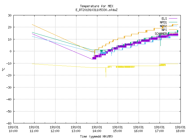Click the y-axis tick label '-30'
The image size is (186, 139).
[9, 87]
